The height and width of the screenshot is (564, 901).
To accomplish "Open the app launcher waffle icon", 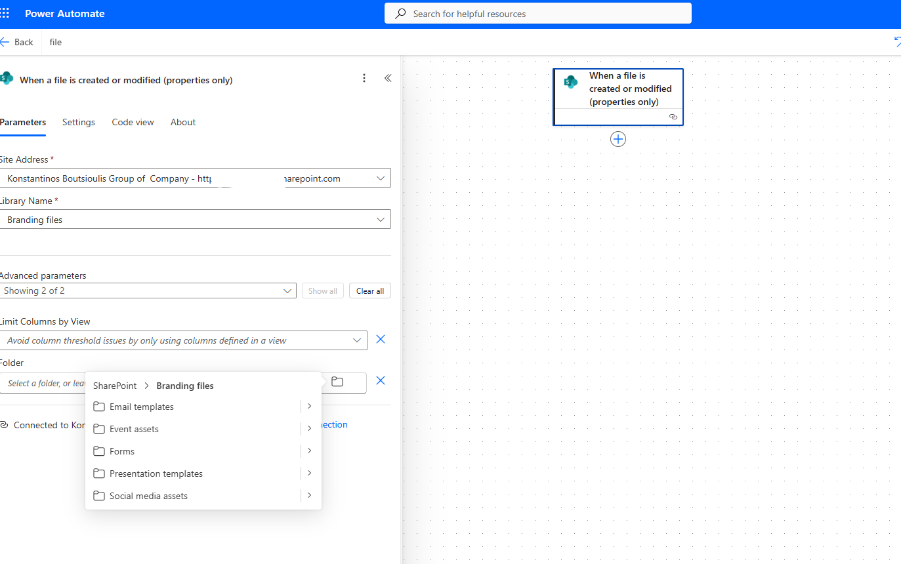I will point(5,13).
